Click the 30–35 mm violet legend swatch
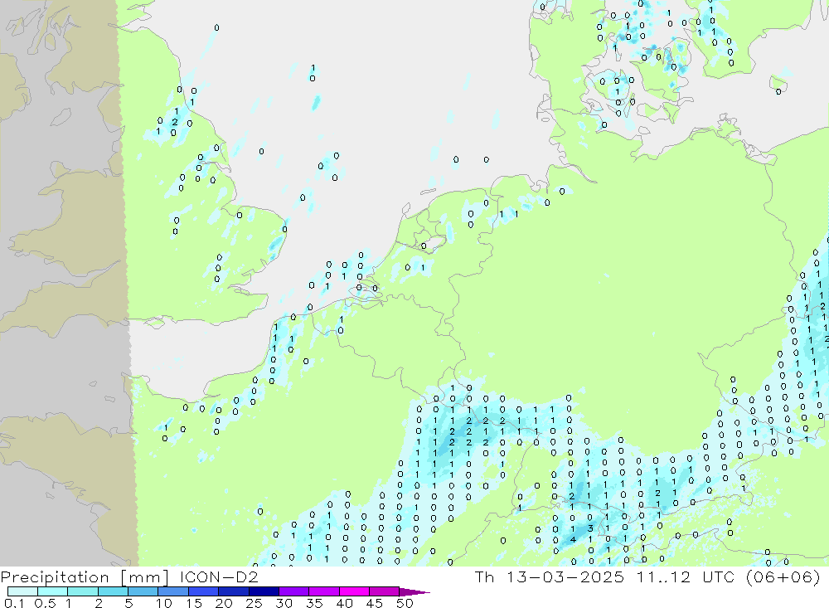 294,591
